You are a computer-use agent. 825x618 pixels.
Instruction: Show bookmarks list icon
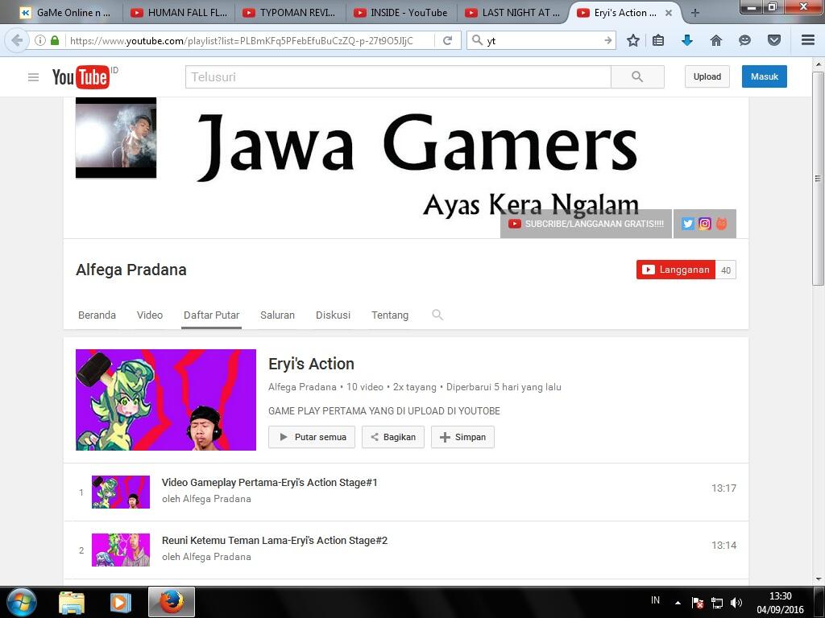[x=658, y=40]
